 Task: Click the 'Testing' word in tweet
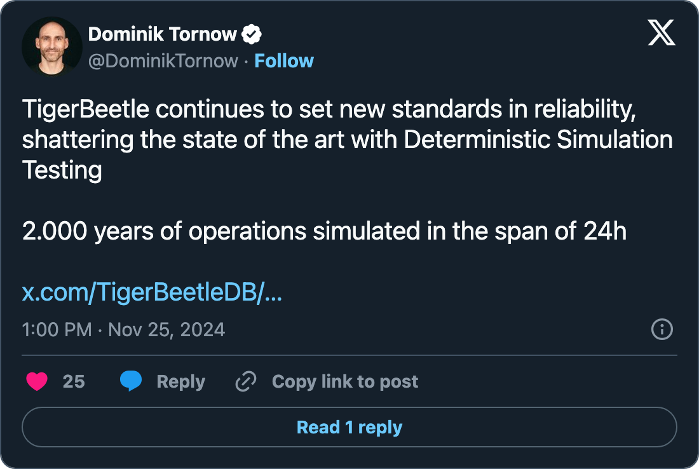[62, 170]
